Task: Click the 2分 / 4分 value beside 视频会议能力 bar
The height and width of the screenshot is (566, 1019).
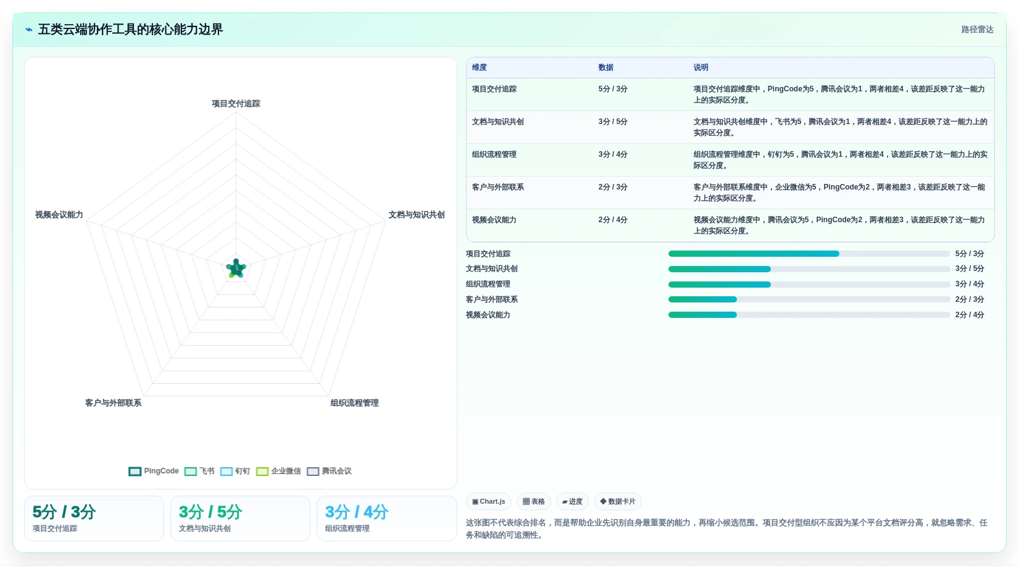Action: click(970, 315)
